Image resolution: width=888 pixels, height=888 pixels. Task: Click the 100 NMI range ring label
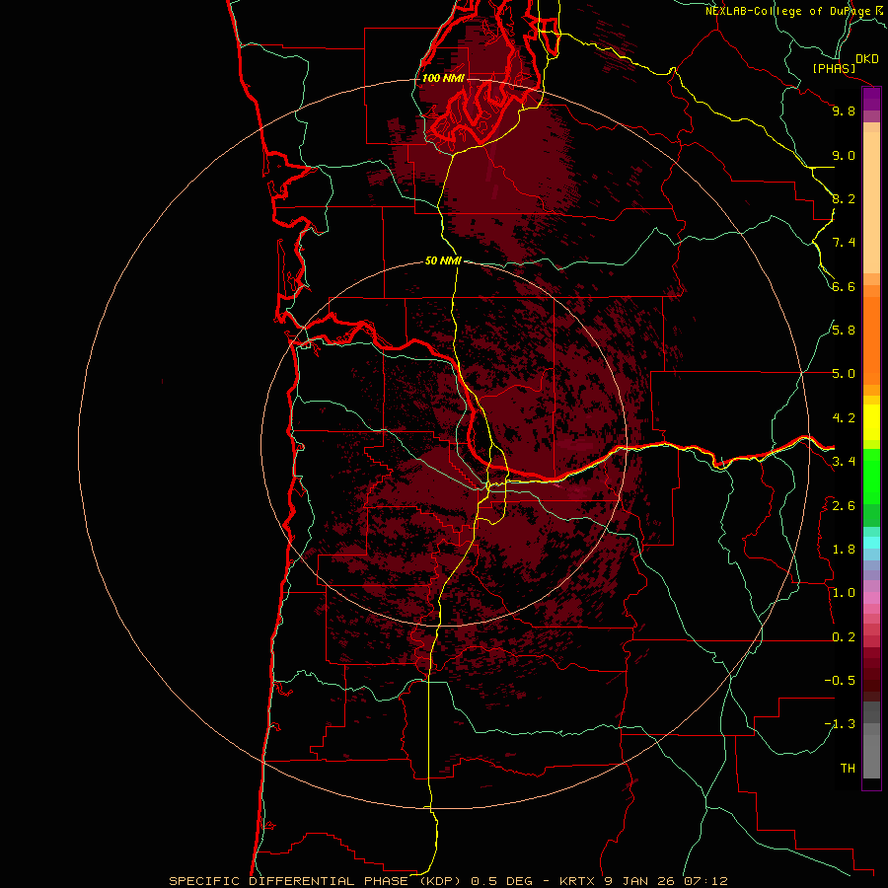pos(443,78)
